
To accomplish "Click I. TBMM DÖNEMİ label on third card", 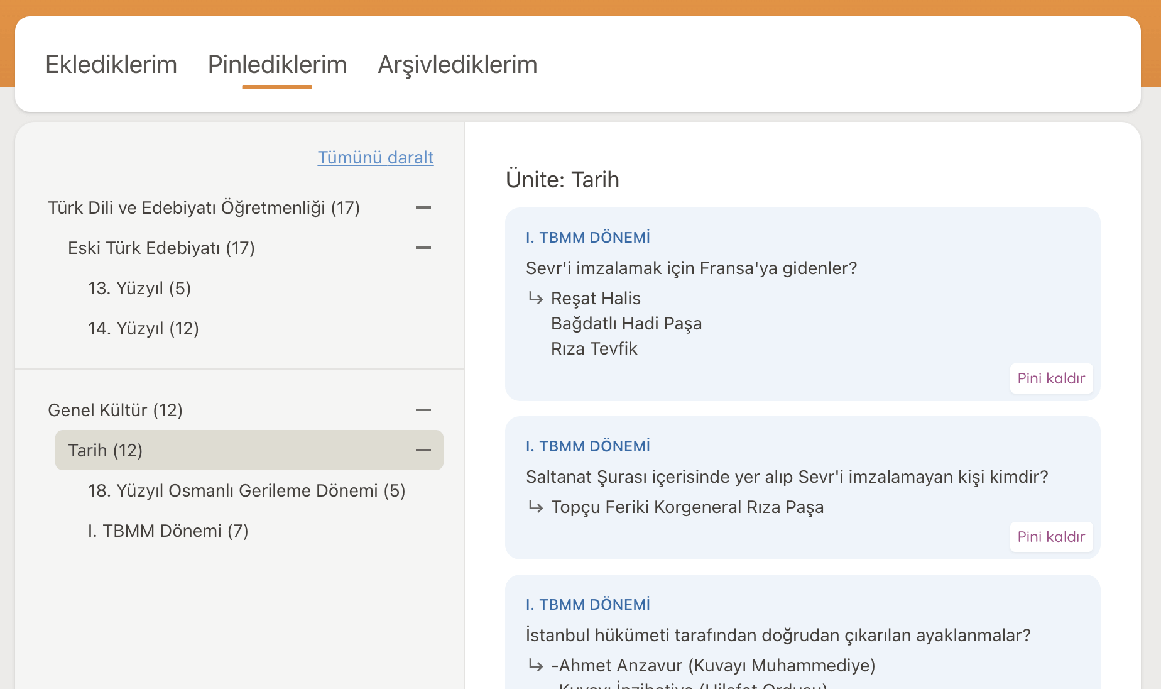I will click(587, 605).
